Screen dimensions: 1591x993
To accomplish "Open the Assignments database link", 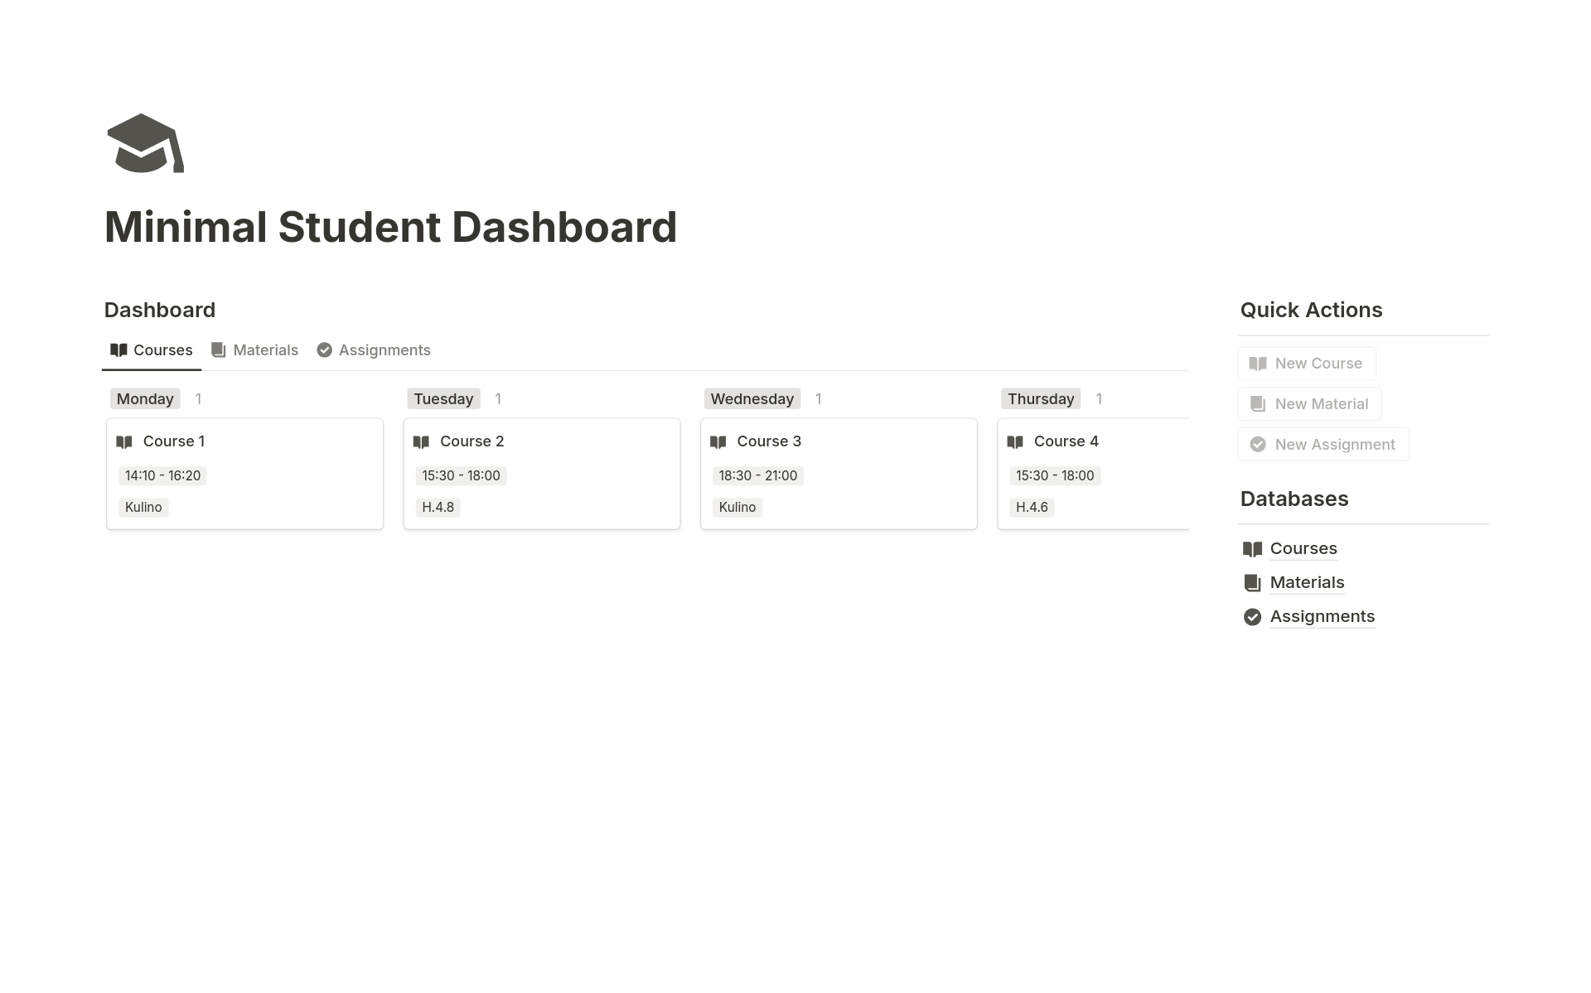I will 1322,616.
